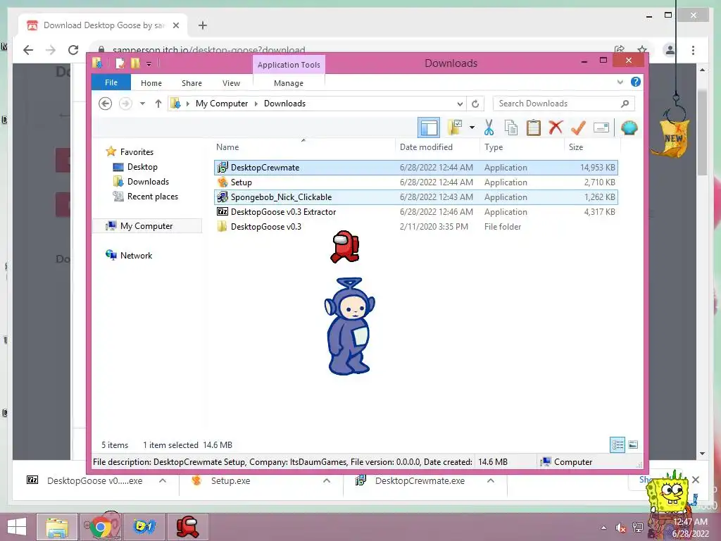Image resolution: width=721 pixels, height=541 pixels.
Task: Click the folder options toolbar icon
Action: [x=455, y=128]
